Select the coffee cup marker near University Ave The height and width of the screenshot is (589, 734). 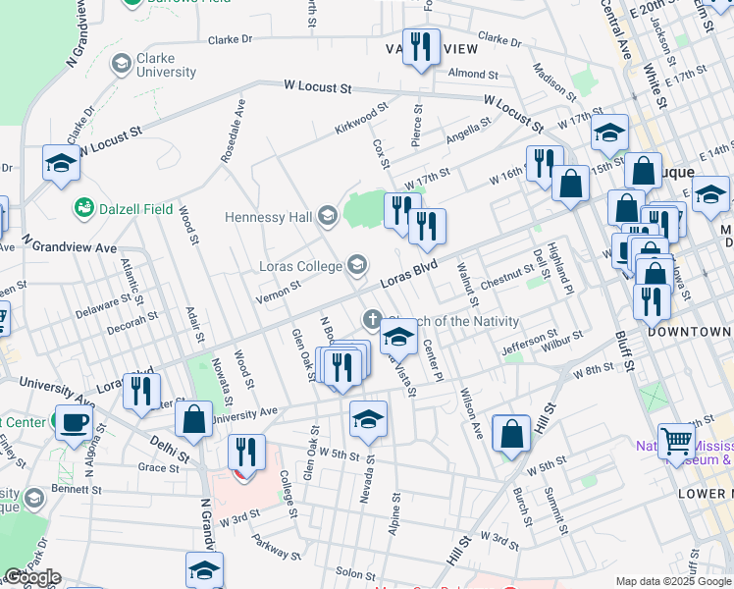point(74,423)
